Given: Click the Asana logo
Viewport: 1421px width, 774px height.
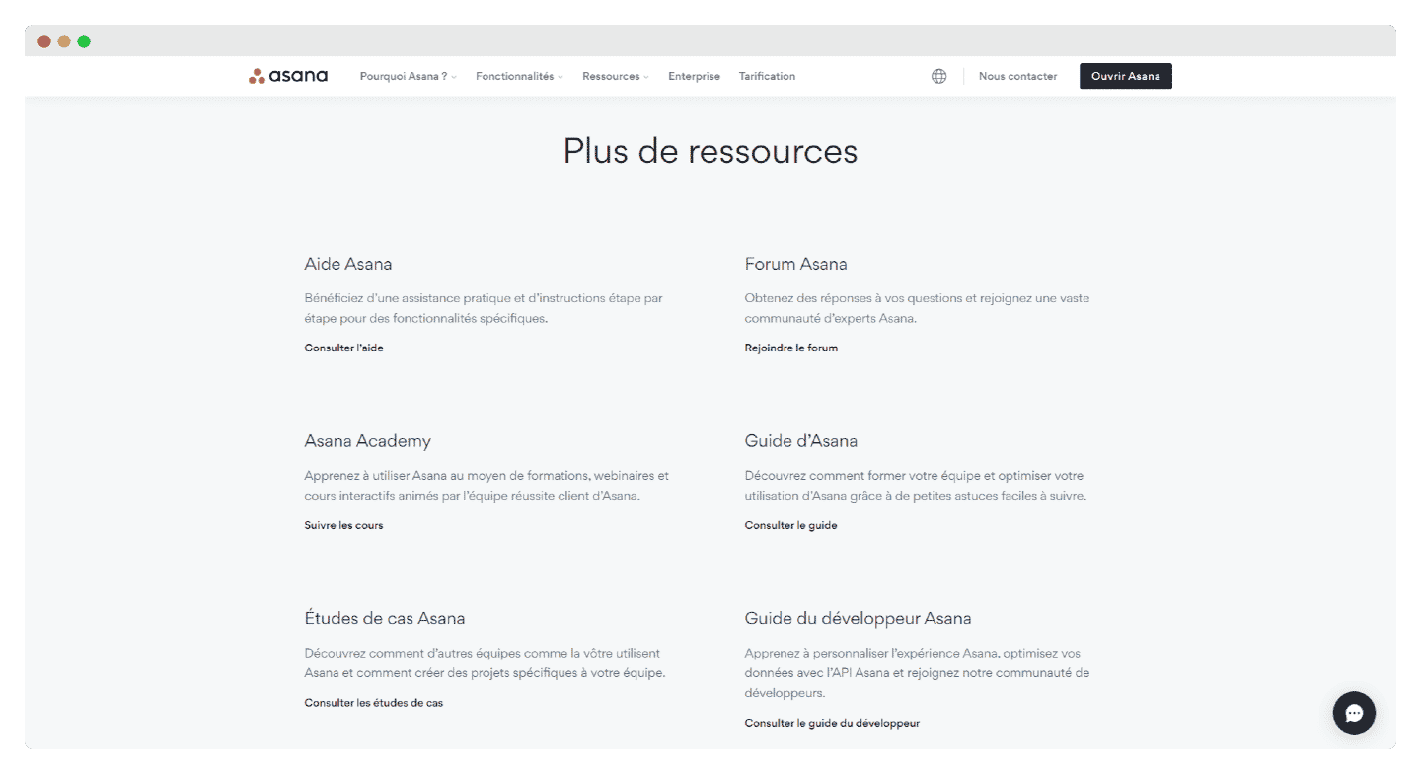Looking at the screenshot, I should pyautogui.click(x=288, y=76).
